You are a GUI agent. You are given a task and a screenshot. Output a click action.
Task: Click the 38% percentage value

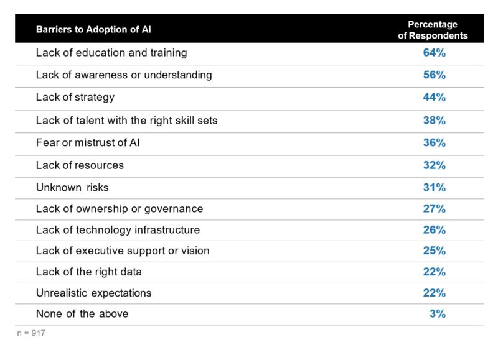click(434, 121)
